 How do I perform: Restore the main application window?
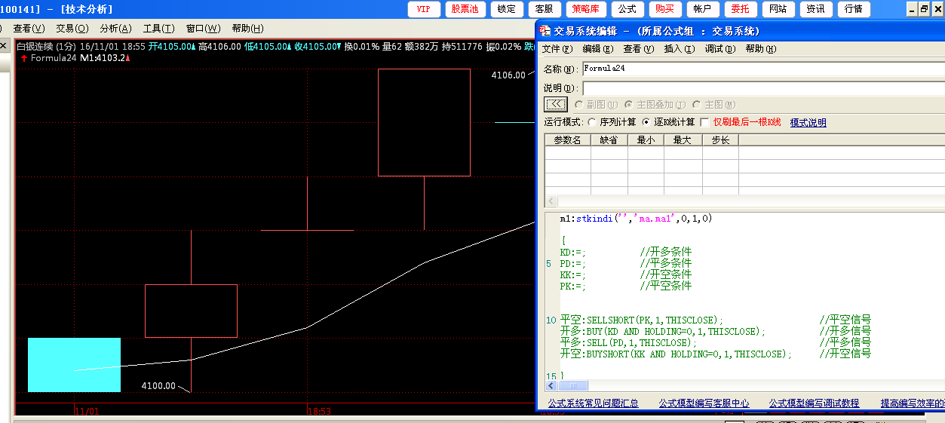tap(924, 9)
